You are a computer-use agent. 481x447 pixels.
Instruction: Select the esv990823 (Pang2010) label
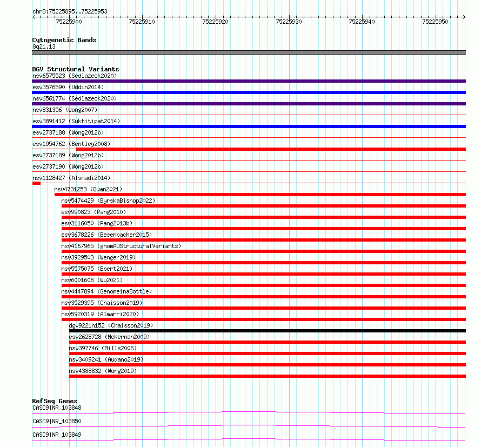[x=93, y=212]
